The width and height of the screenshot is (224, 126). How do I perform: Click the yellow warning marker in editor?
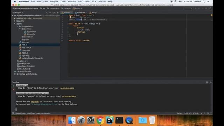[211, 15]
